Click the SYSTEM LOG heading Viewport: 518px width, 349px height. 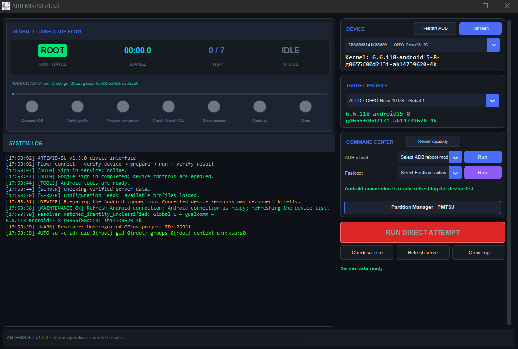pyautogui.click(x=26, y=144)
